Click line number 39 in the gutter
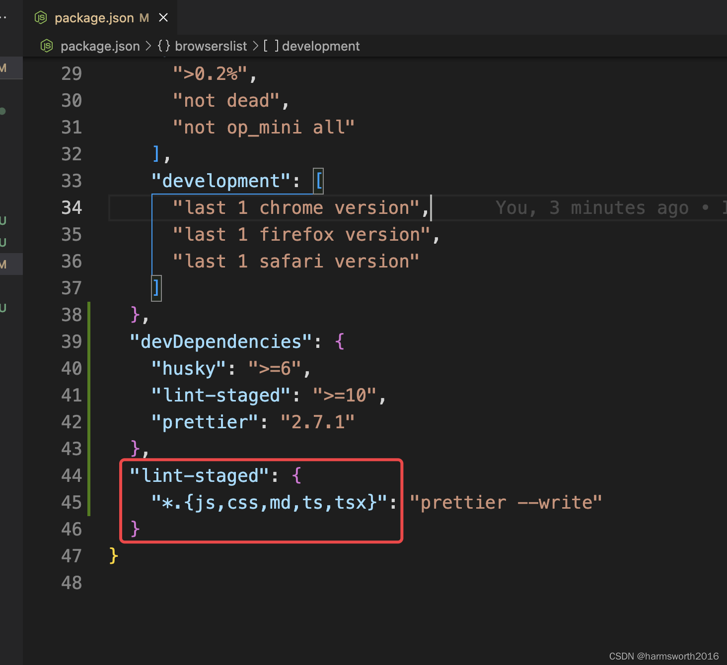 pyautogui.click(x=72, y=341)
